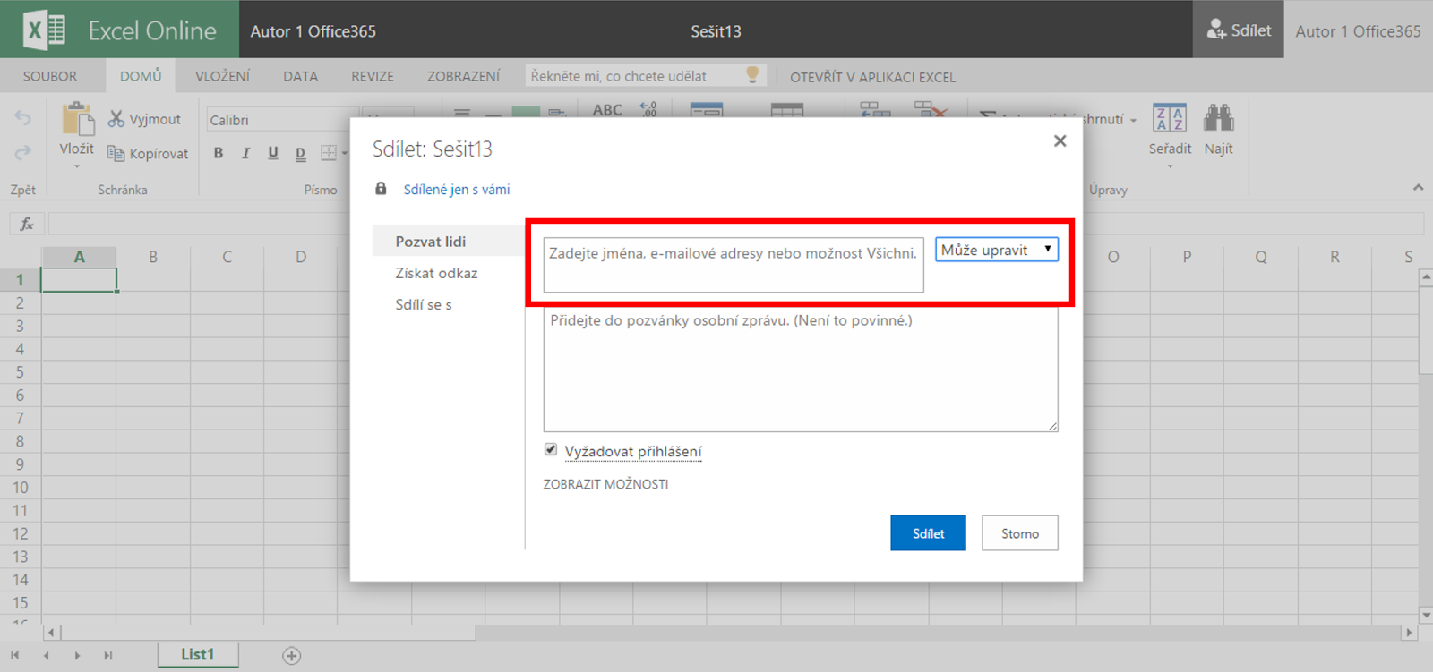Click OTEVŘÍT V APLIKACI EXCEL
Screen dimensions: 1433x672
872,77
